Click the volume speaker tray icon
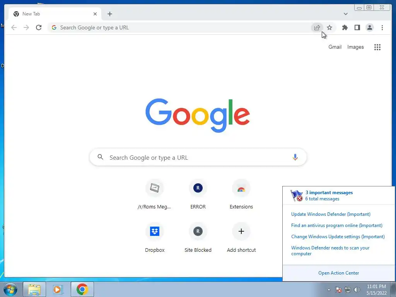 357,290
